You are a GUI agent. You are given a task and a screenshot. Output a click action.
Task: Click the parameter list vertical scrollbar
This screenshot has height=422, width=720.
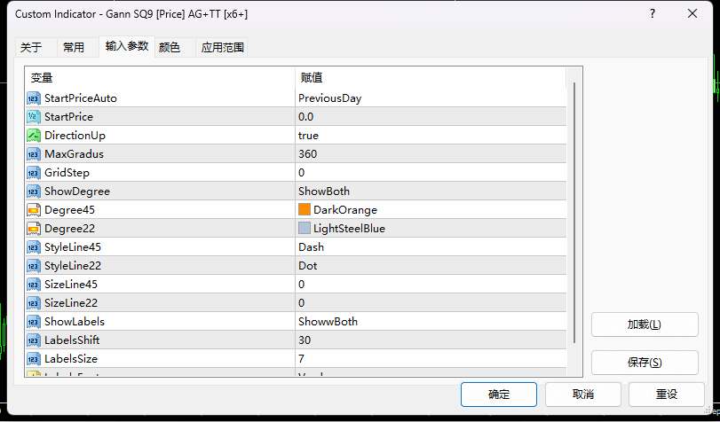574,213
